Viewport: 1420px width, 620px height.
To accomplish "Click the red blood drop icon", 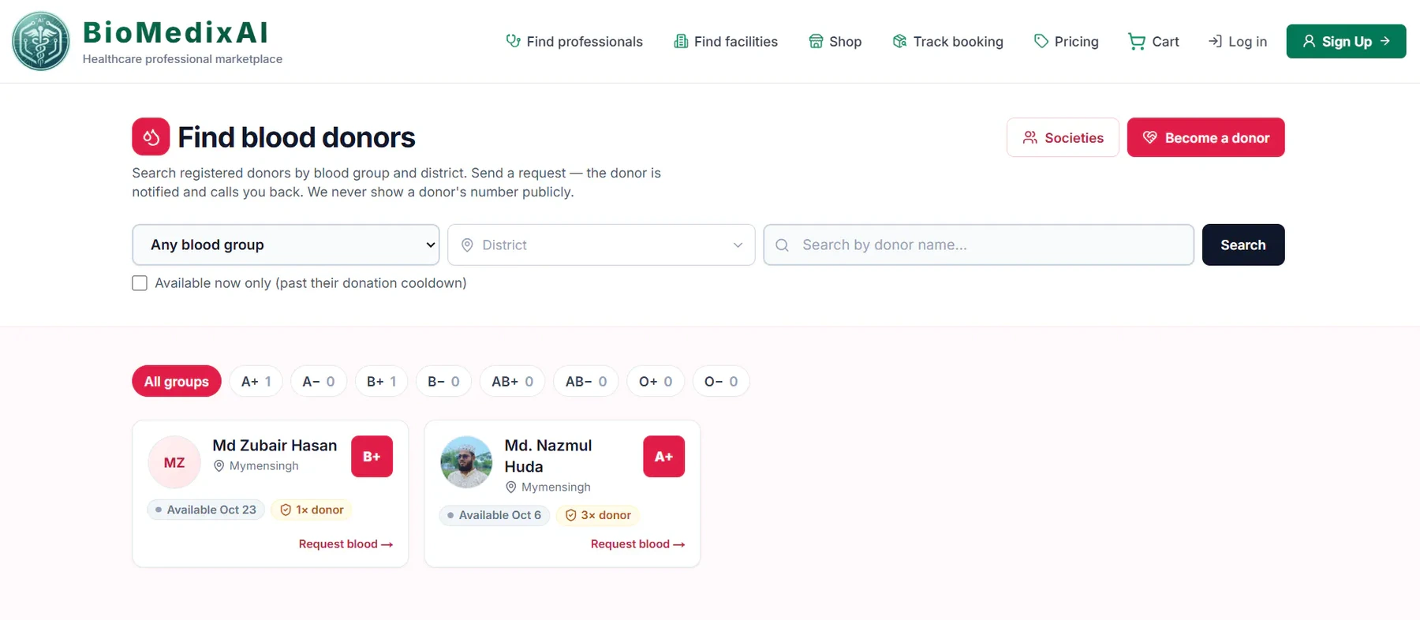I will [151, 136].
